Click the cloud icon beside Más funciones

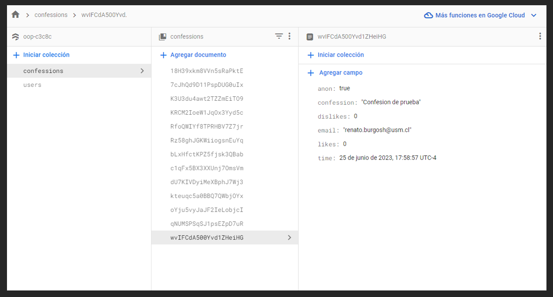429,15
